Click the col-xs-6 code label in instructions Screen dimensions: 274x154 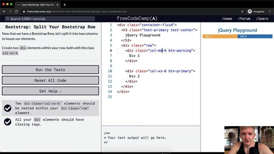10,53
